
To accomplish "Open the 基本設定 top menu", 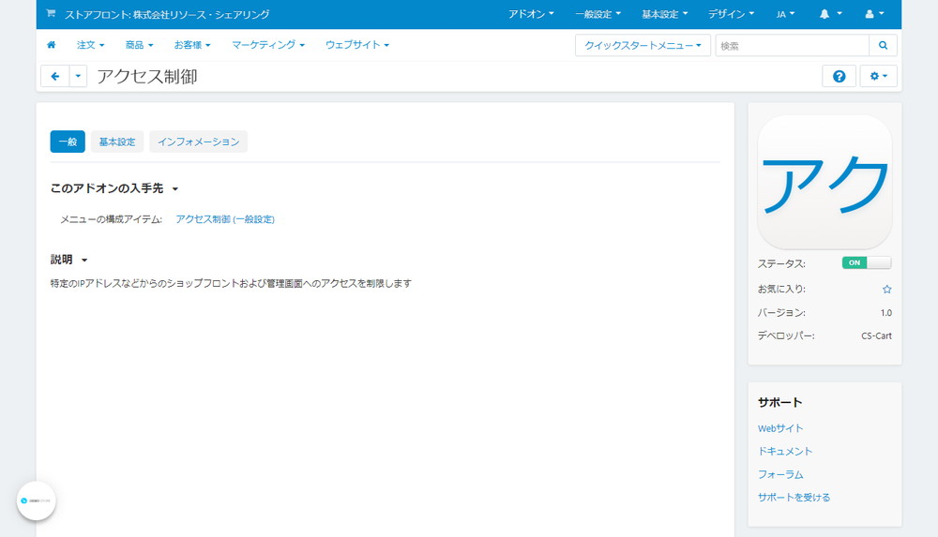I will (665, 14).
